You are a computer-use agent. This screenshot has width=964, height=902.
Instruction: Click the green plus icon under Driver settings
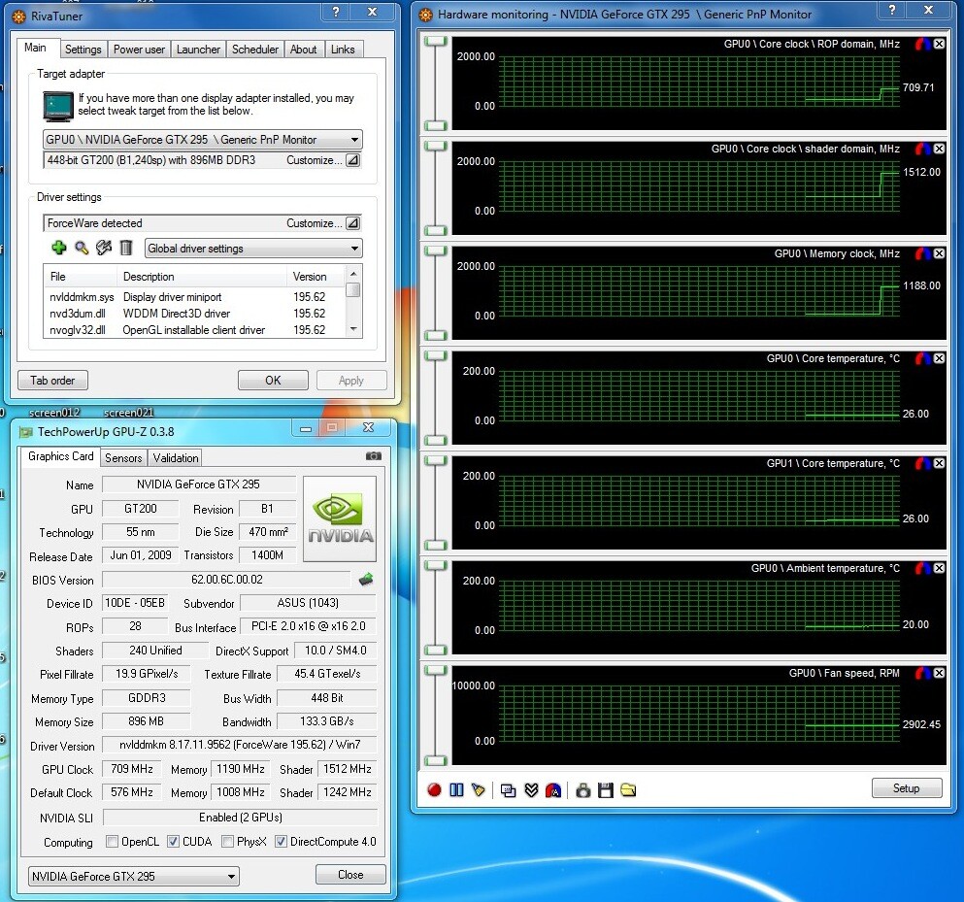pos(59,249)
